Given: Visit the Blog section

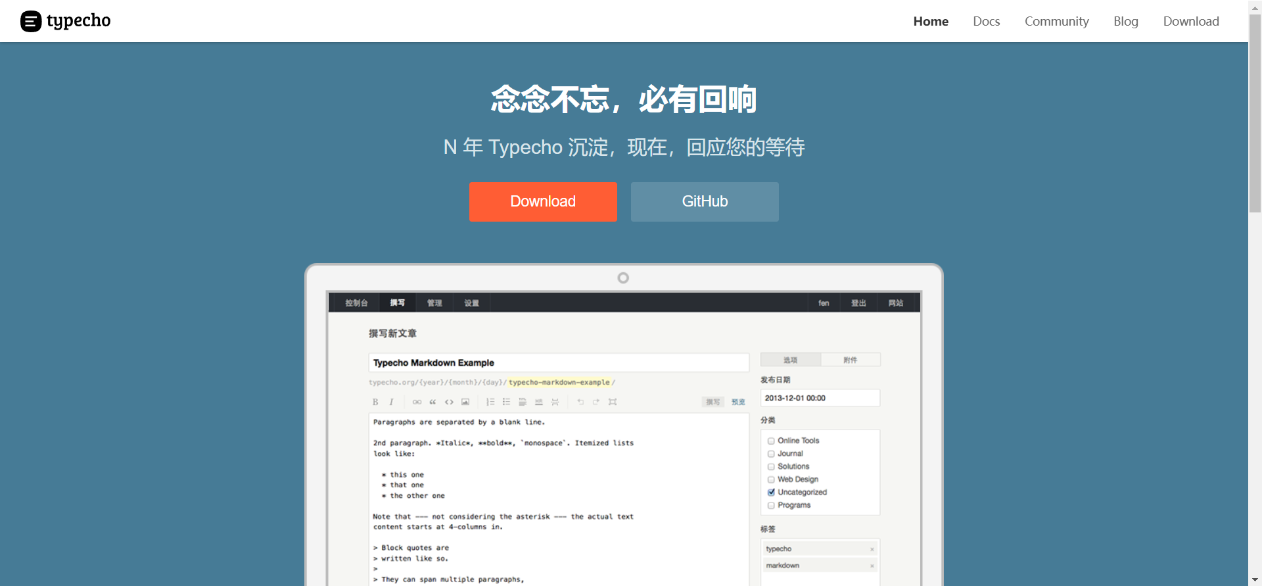Looking at the screenshot, I should pyautogui.click(x=1126, y=21).
